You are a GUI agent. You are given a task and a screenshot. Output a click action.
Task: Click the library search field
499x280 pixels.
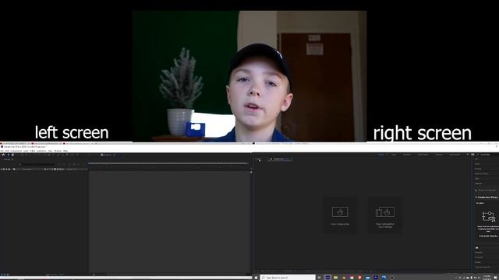coord(486,190)
